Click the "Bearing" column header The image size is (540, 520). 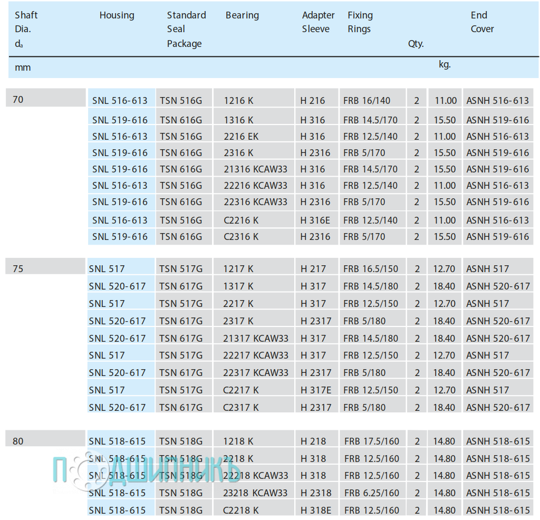242,15
